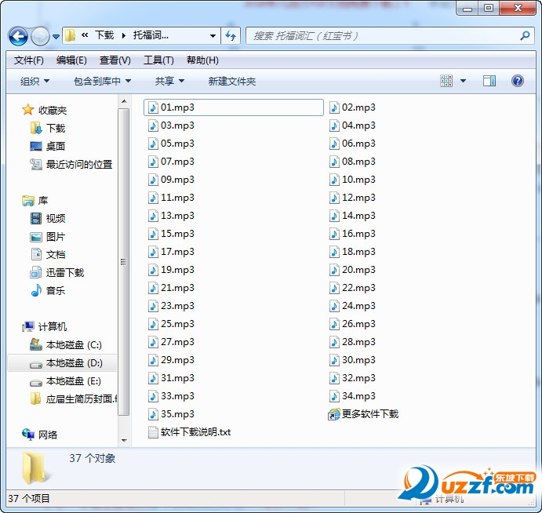542x513 pixels.
Task: Select file 31.mp3
Action: pyautogui.click(x=171, y=378)
